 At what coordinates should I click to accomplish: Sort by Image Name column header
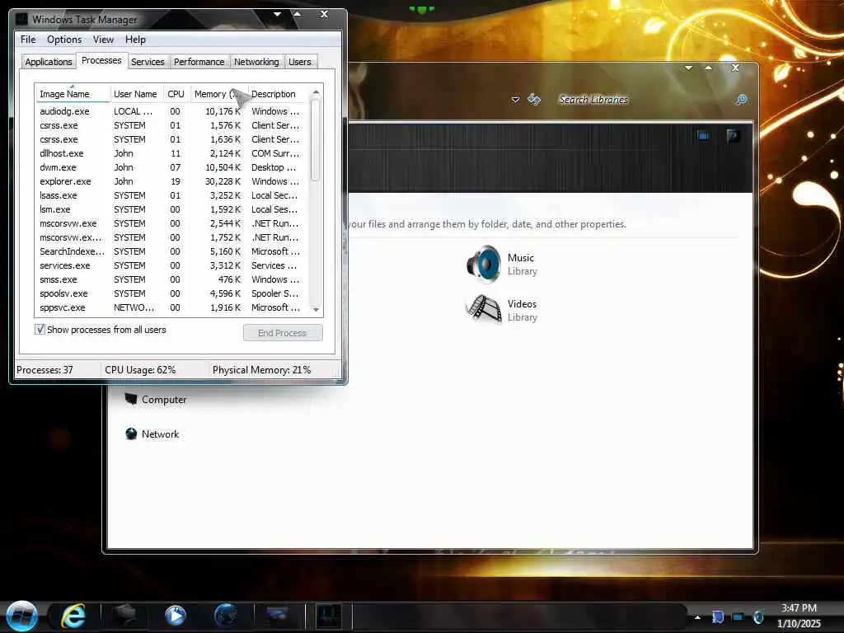pyautogui.click(x=73, y=94)
